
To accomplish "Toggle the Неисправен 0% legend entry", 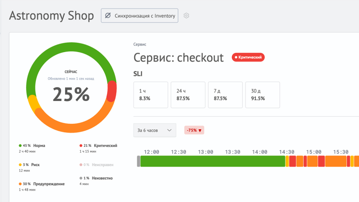I will coord(96,165).
